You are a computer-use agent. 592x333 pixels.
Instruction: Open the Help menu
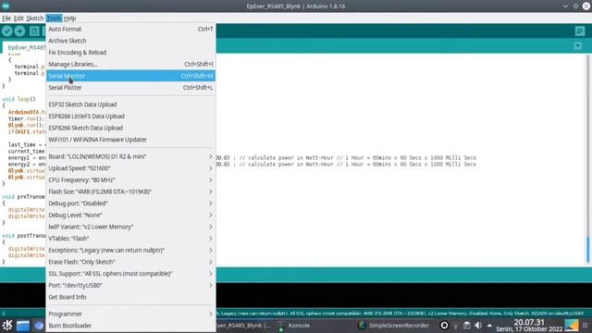tap(70, 18)
